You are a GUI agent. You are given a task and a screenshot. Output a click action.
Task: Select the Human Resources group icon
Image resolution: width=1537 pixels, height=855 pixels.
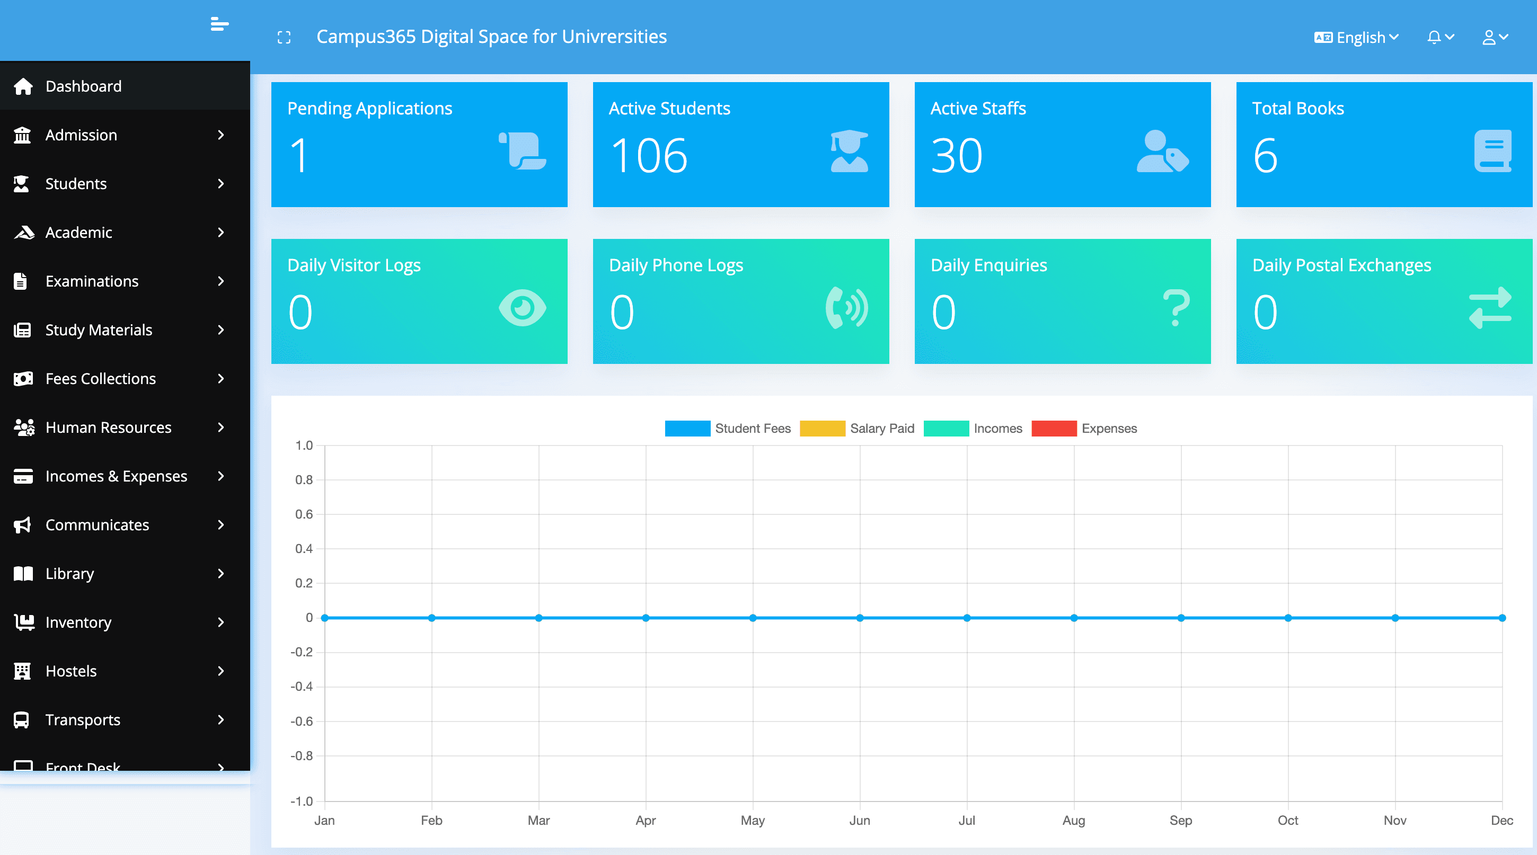click(x=23, y=427)
